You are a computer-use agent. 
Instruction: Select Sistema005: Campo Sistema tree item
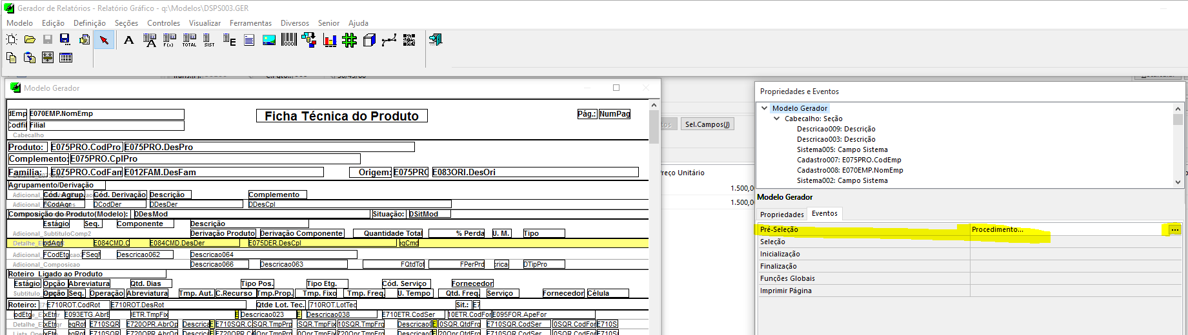tap(842, 149)
